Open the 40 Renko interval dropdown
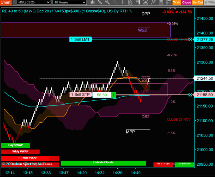Viewport: 215px width, 177px height. click(69, 2)
